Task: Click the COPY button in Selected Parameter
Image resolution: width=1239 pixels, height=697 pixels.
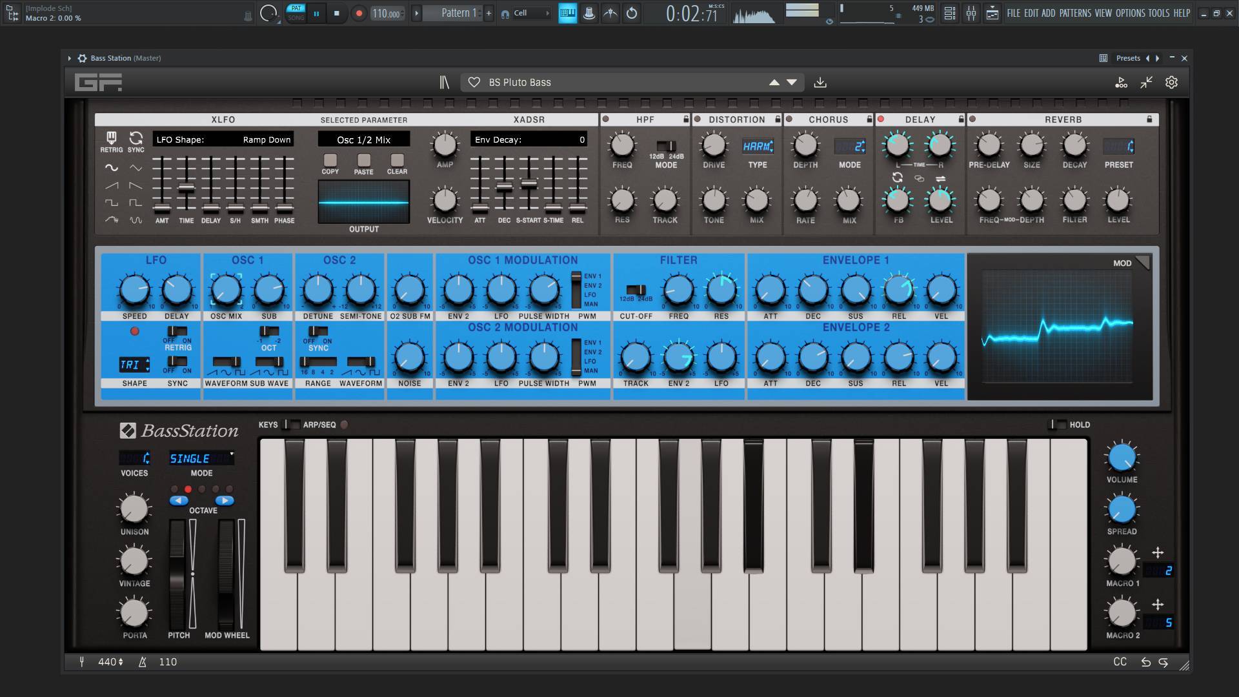Action: coord(330,159)
